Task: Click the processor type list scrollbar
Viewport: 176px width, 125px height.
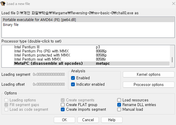Action: coord(172,59)
